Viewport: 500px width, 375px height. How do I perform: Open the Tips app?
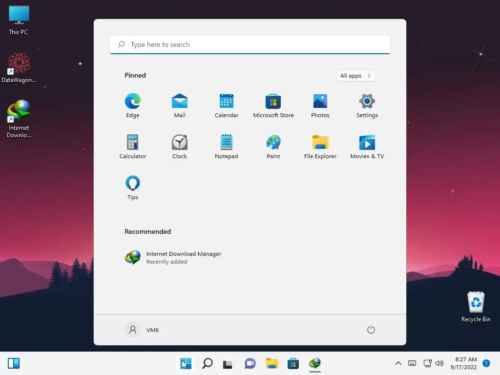pos(133,188)
